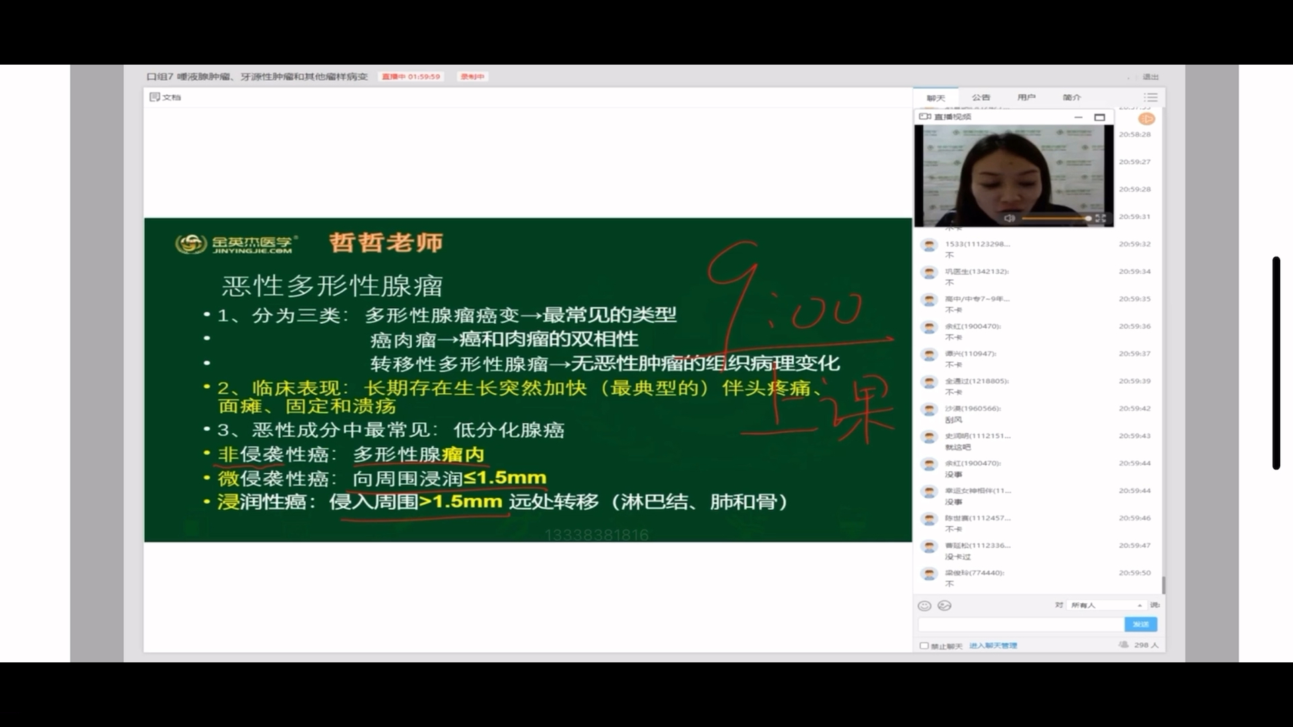Click the chat list scrollbar thumb
The height and width of the screenshot is (727, 1293).
click(1163, 585)
